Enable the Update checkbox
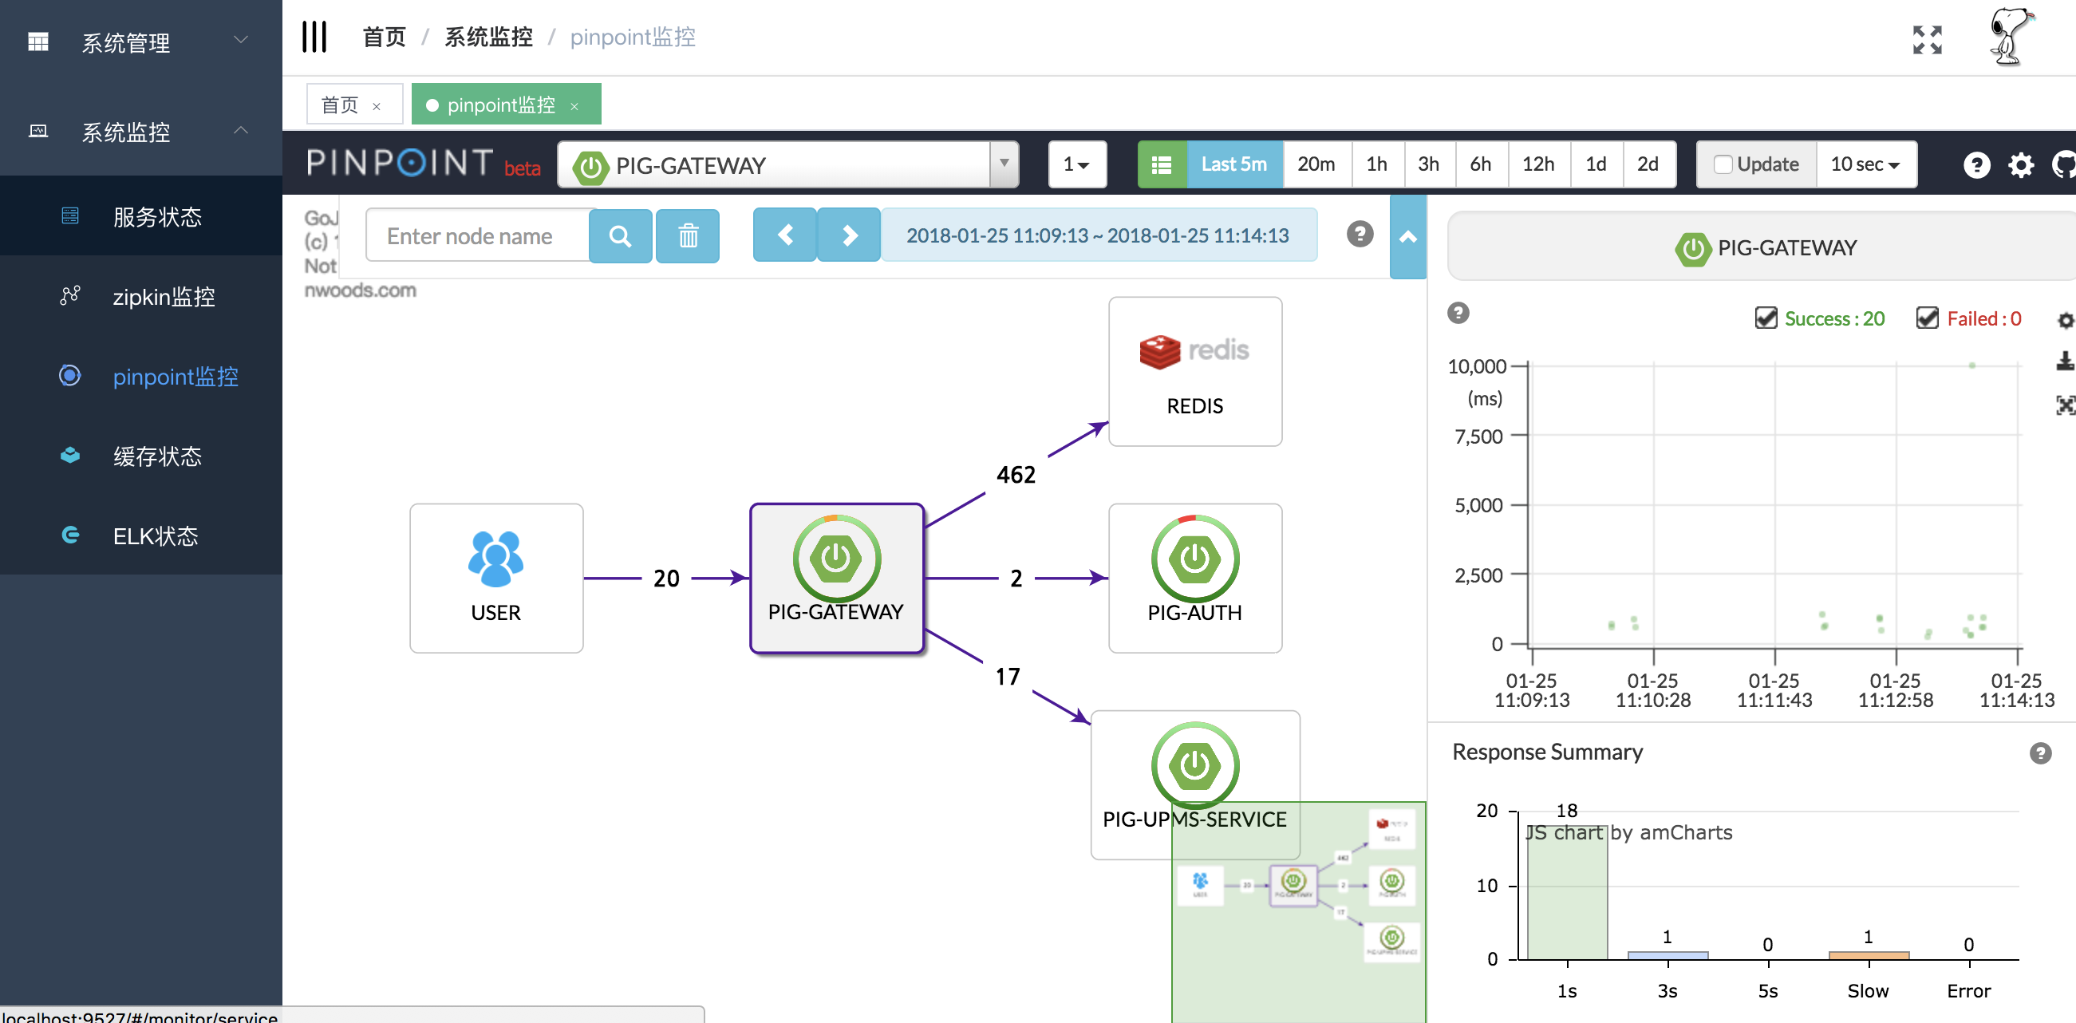Screen dimensions: 2076x1023 [1723, 164]
